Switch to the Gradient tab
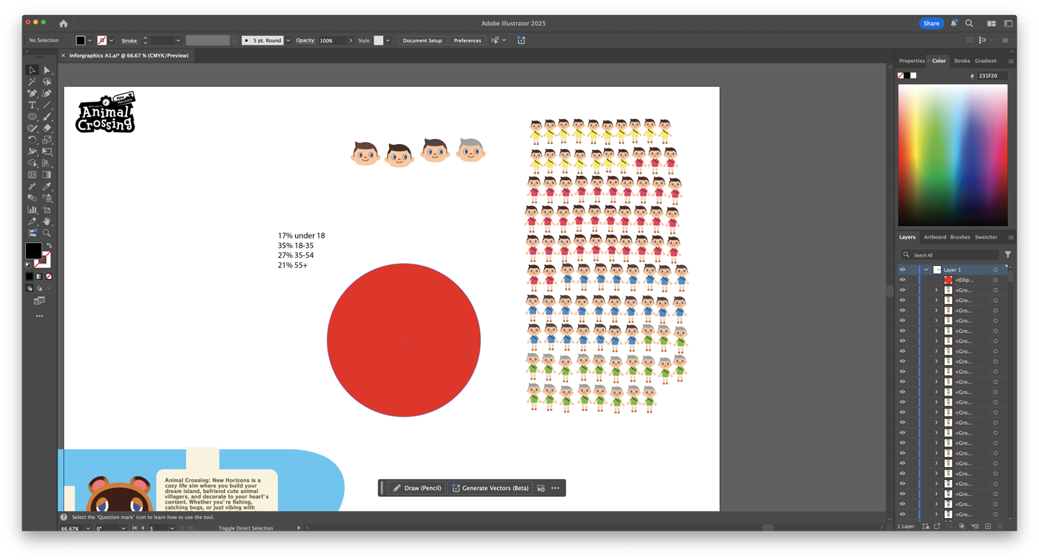The width and height of the screenshot is (1039, 560). (x=986, y=61)
